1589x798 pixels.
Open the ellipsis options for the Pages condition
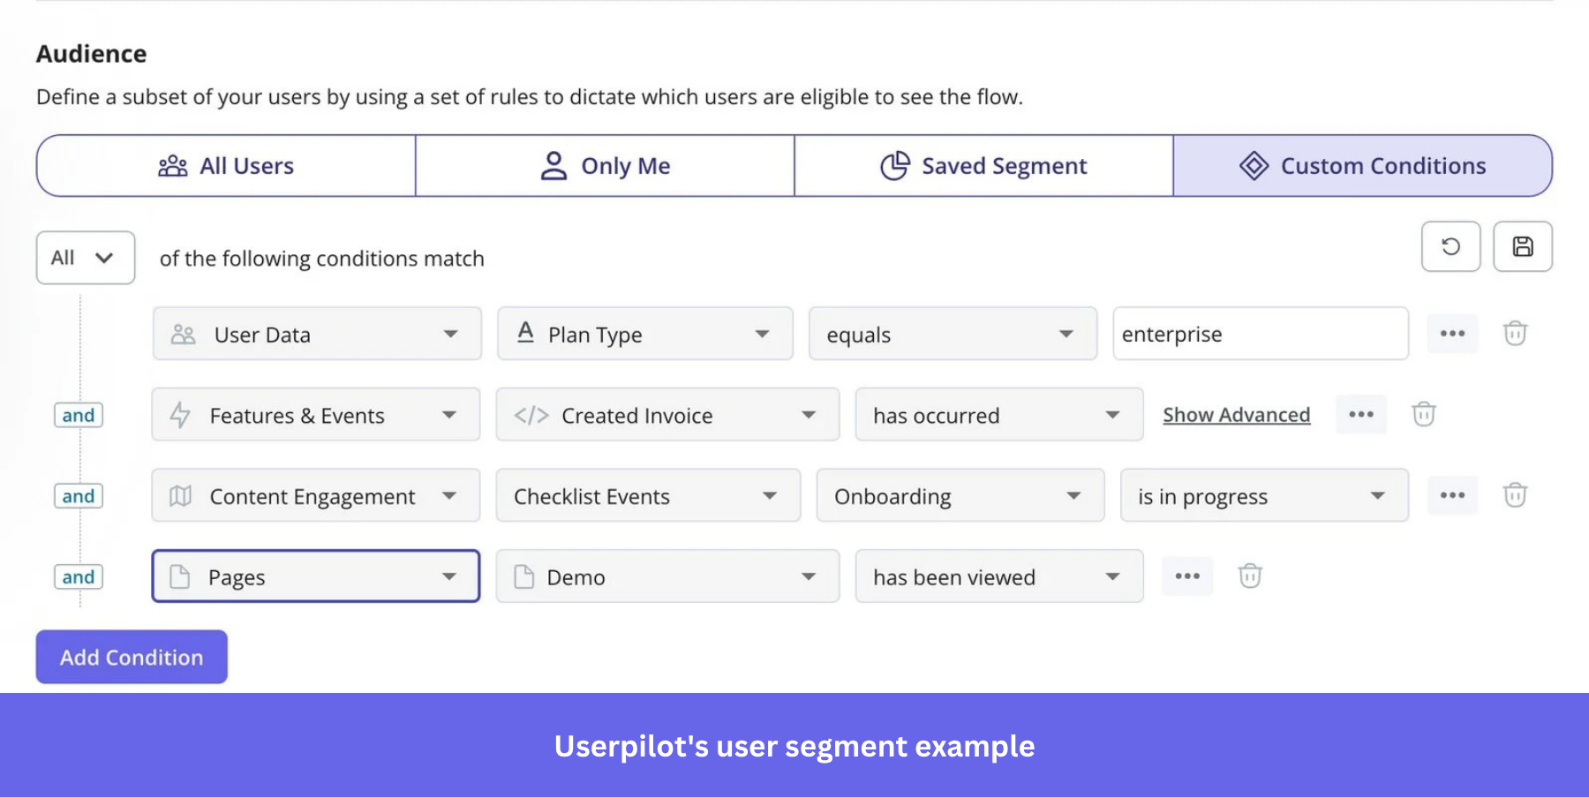1186,576
